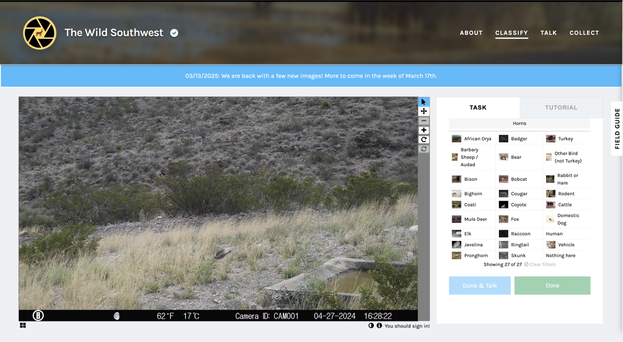Open the Talk discussion boards
The width and height of the screenshot is (623, 342).
point(549,33)
